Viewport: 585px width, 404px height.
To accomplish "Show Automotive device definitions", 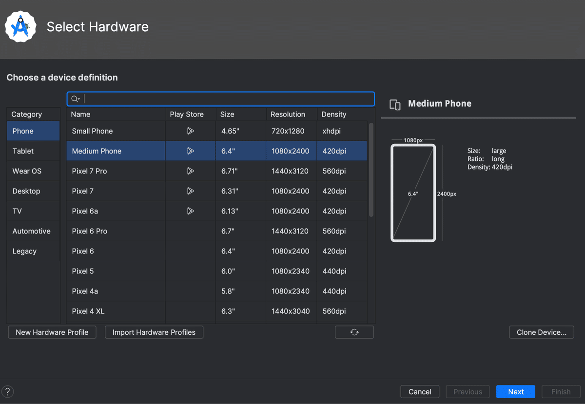I will tap(33, 231).
